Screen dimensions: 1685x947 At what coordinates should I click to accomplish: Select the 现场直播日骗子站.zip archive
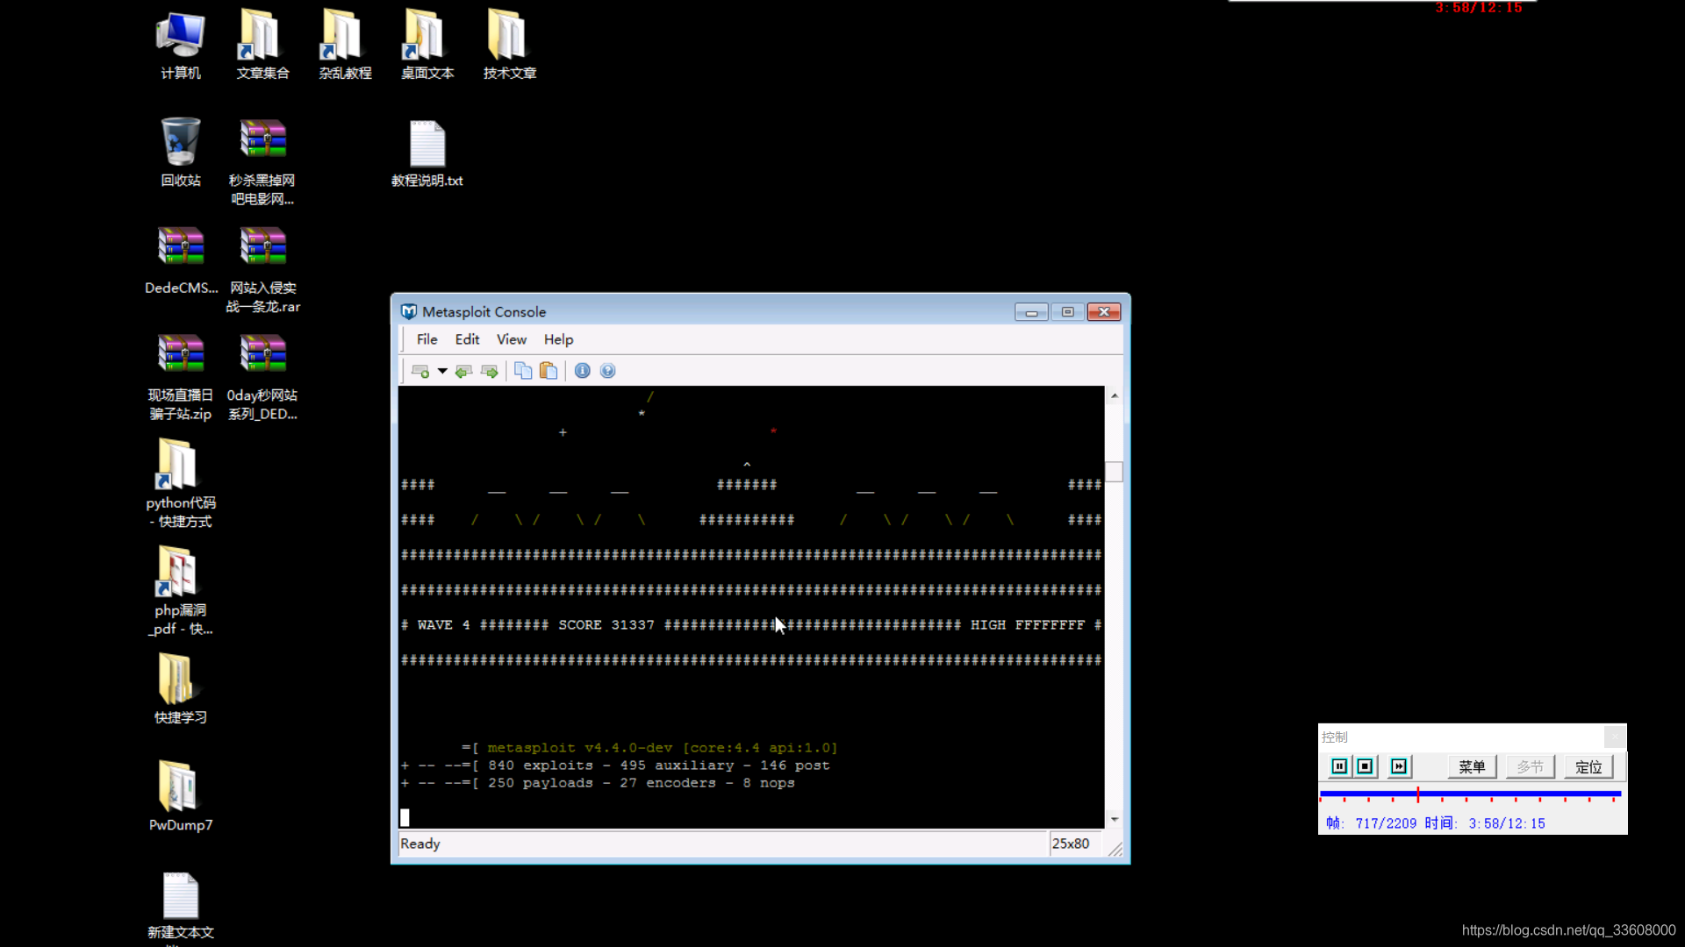pos(181,377)
